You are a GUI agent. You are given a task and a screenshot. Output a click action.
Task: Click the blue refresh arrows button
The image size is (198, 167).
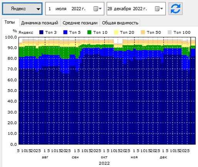175,8
